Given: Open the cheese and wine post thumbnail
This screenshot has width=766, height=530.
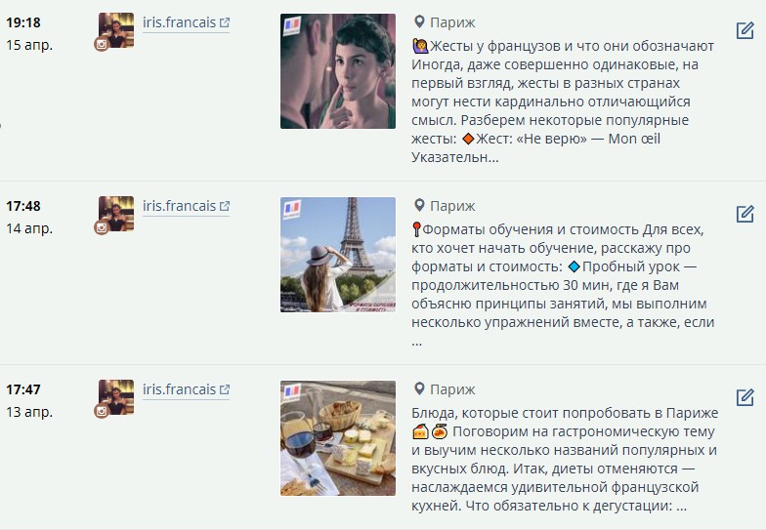Looking at the screenshot, I should [x=338, y=438].
